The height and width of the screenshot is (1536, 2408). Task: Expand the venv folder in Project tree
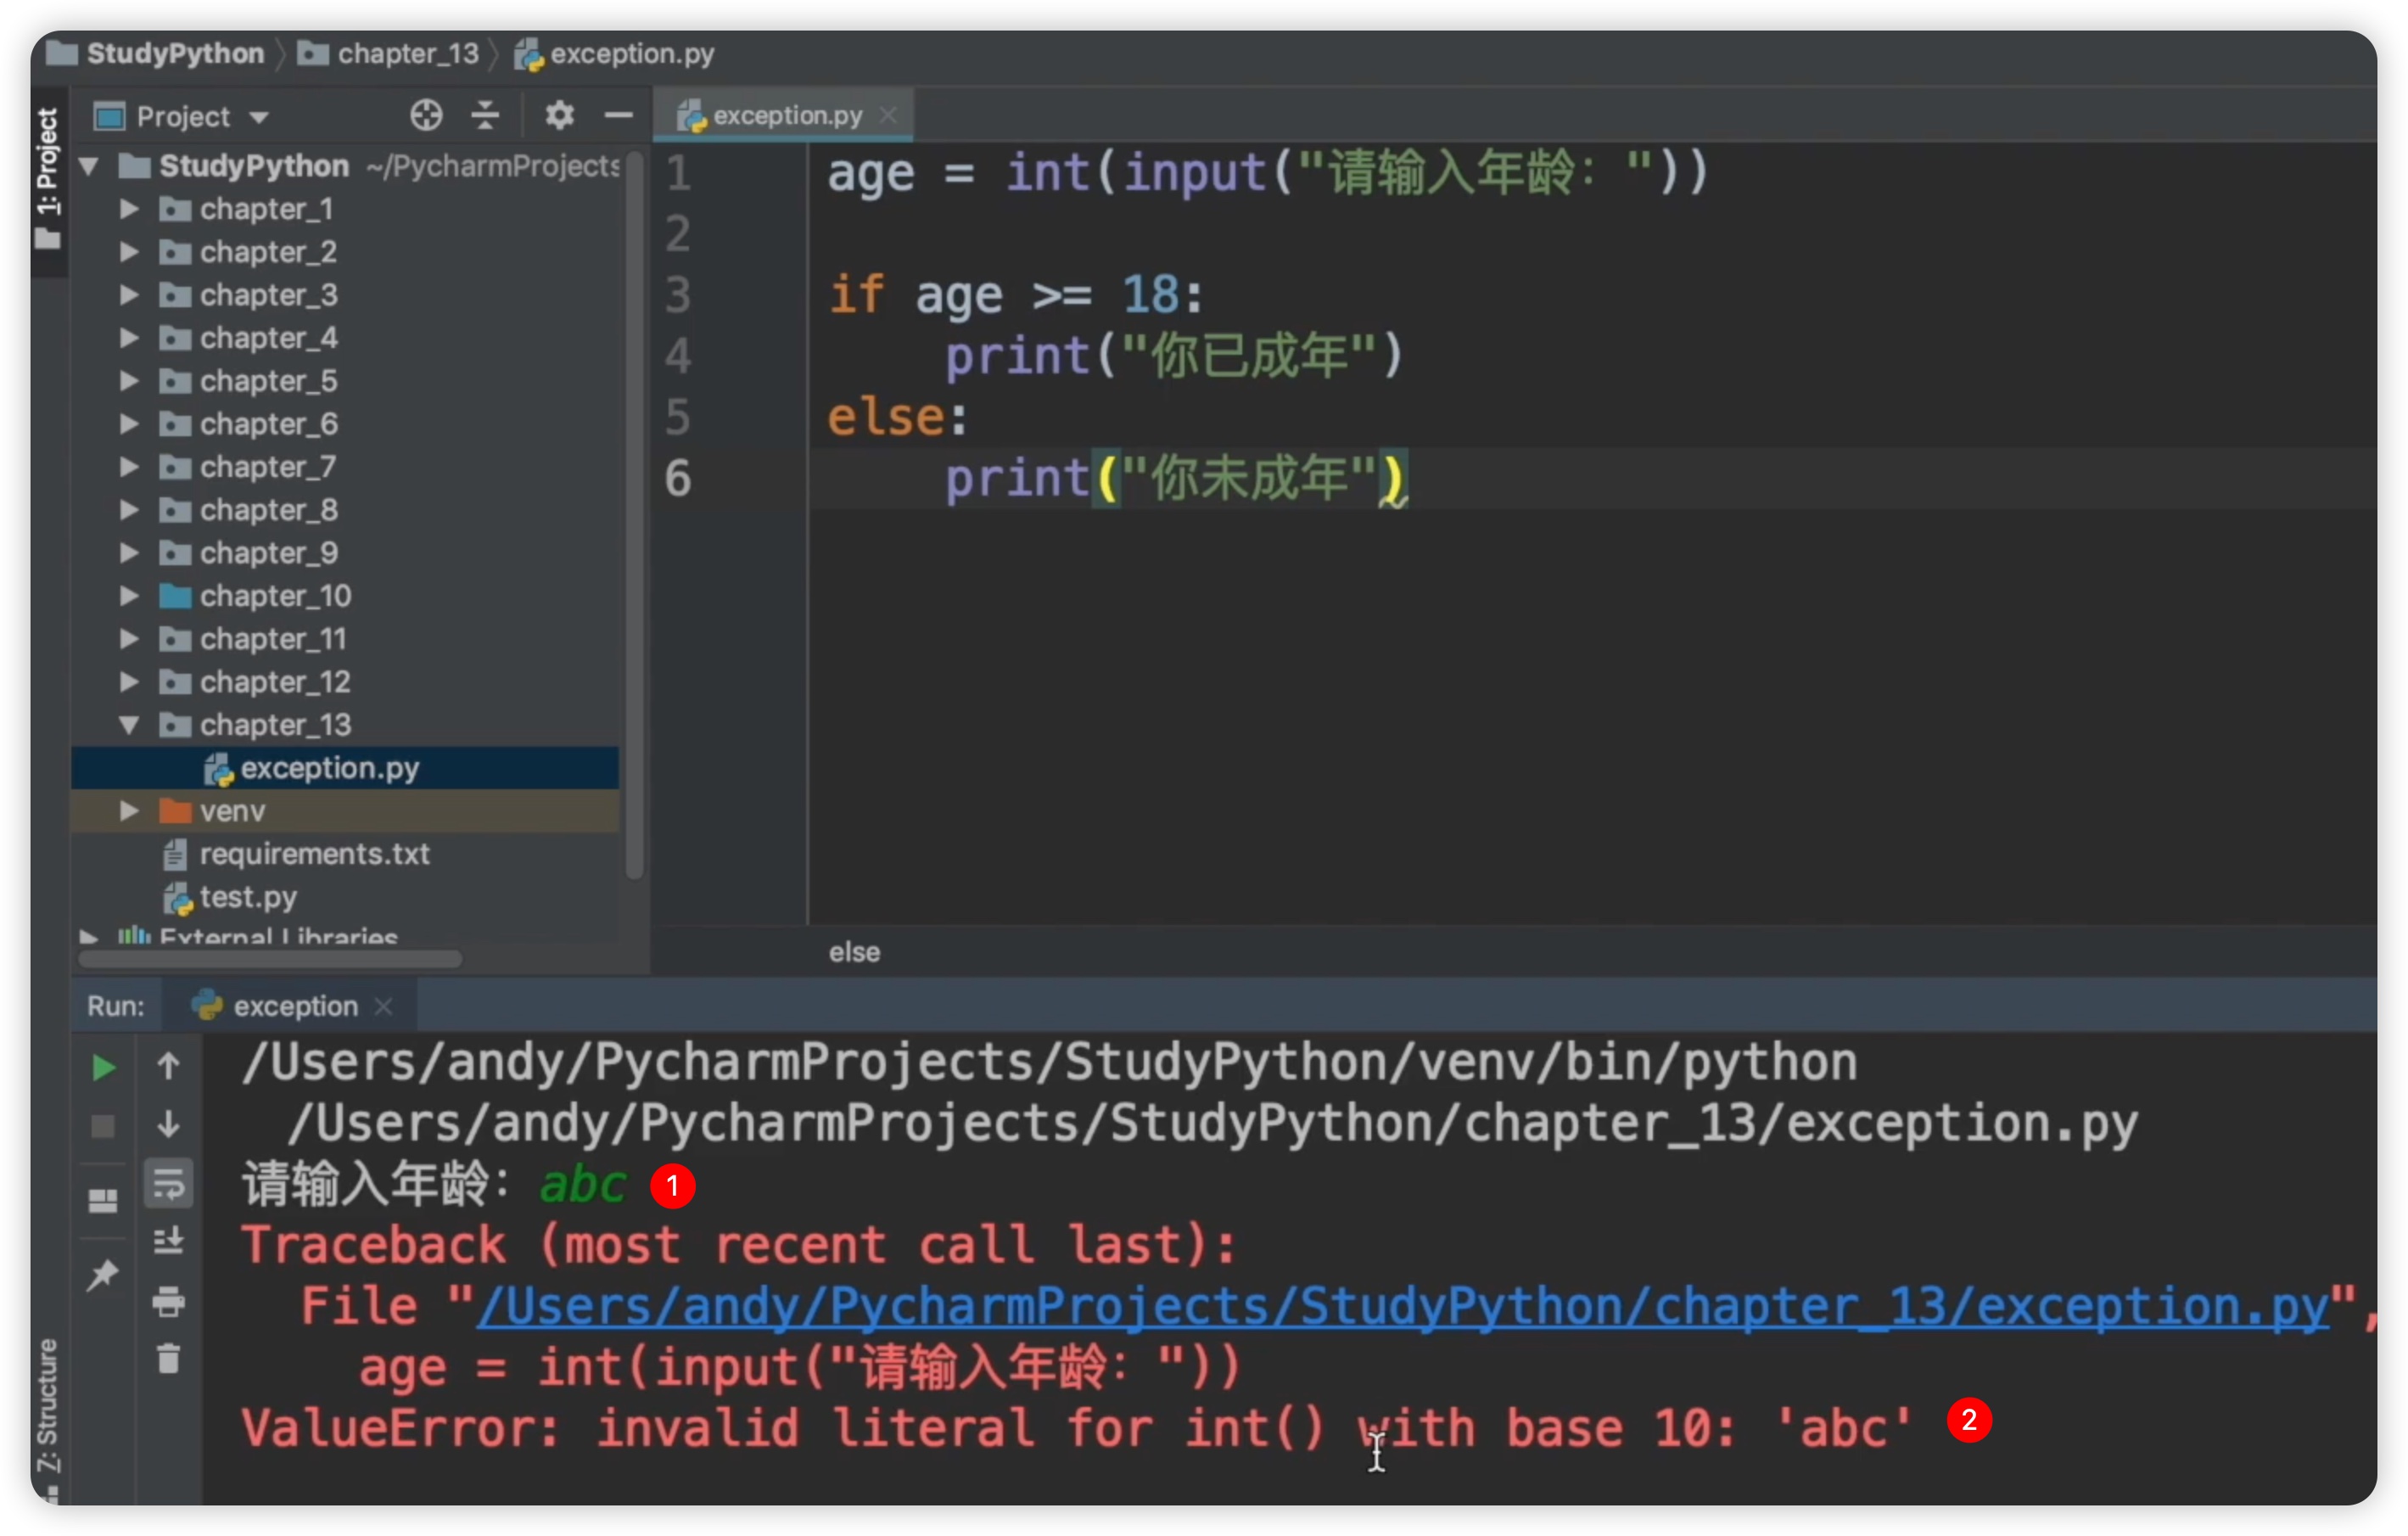pyautogui.click(x=132, y=808)
